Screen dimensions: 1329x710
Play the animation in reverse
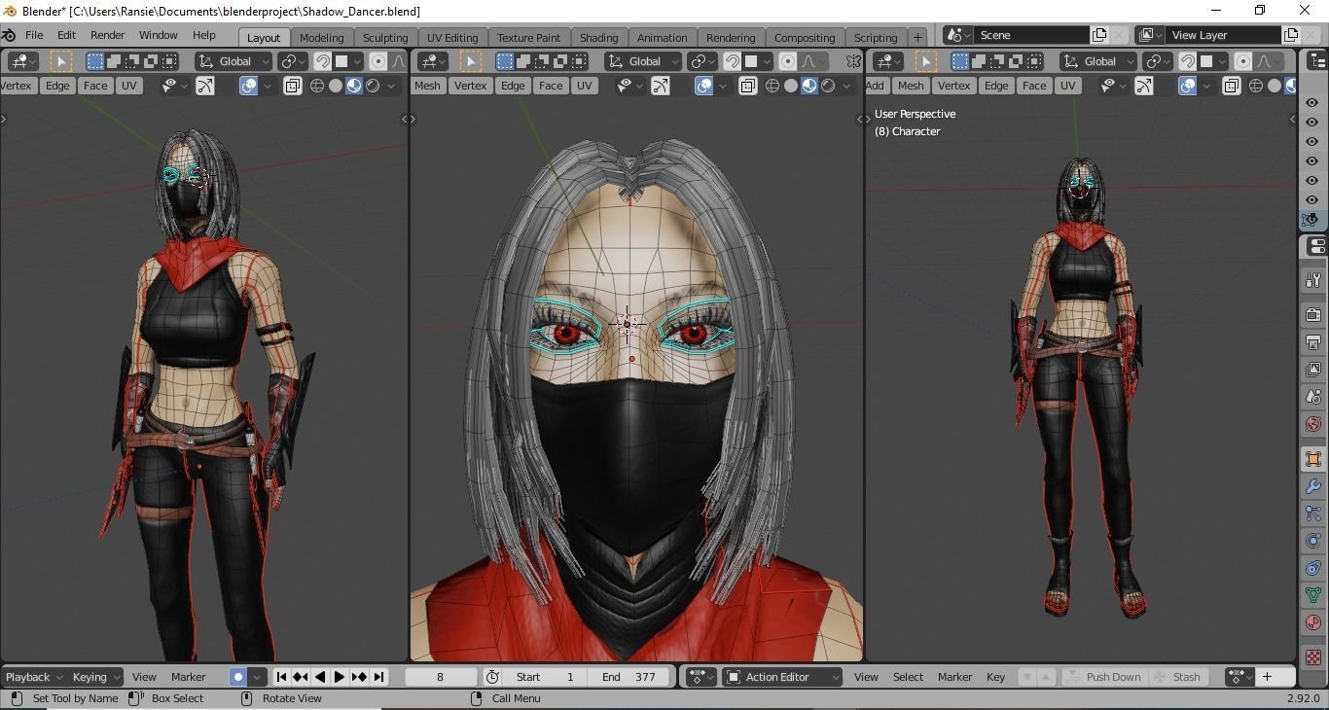pos(320,677)
